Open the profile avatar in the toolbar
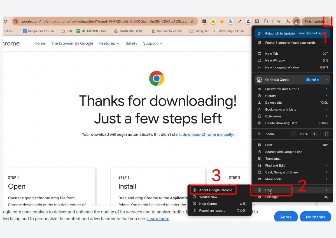Screen dimensions: 336x238 click(x=296, y=21)
